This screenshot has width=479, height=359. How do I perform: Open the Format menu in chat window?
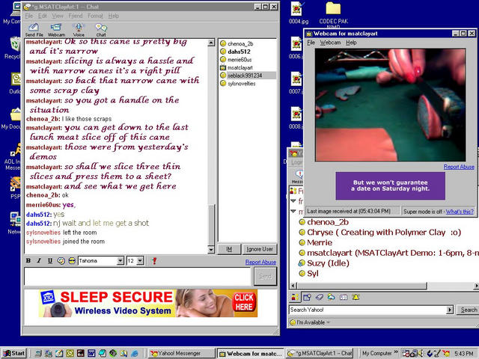pos(95,16)
